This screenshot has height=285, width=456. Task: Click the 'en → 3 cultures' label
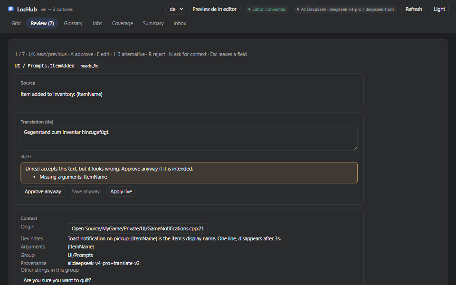(57, 9)
